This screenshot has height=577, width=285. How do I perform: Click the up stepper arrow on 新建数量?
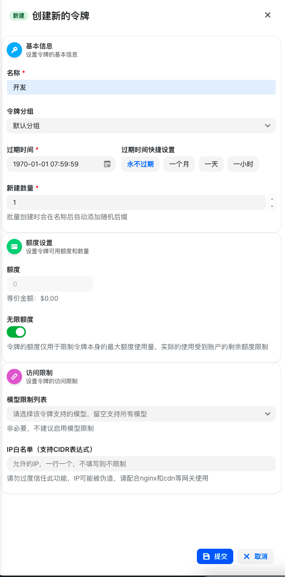[x=272, y=199]
